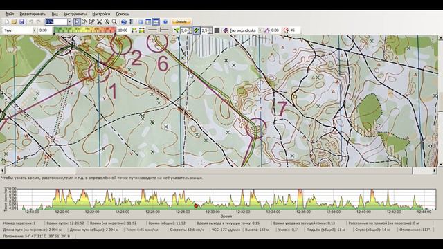This screenshot has height=249, width=443.
Task: Click the Время суток 12:28:52 status entry
Action: click(x=65, y=223)
